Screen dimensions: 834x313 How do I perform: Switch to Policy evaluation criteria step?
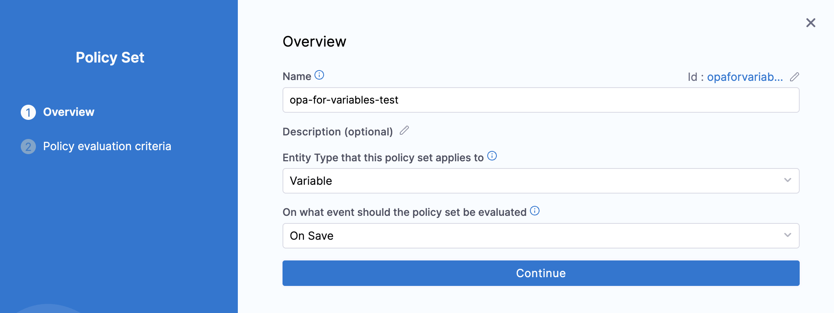(x=107, y=147)
